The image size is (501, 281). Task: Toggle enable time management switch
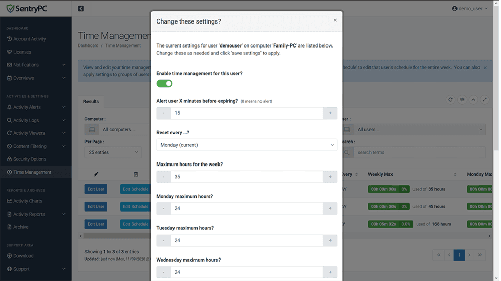(x=164, y=83)
